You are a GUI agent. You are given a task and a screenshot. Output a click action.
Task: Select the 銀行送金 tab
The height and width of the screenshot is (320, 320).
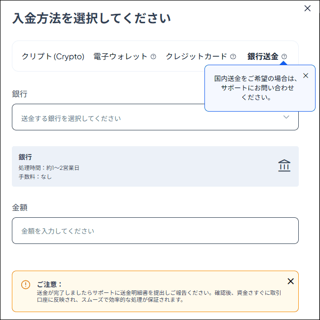tap(263, 56)
